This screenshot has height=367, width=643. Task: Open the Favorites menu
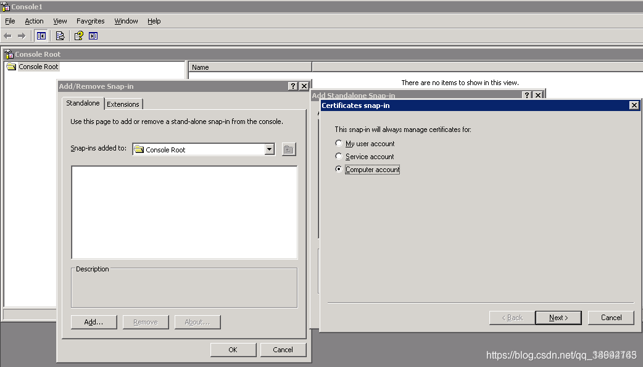(x=90, y=21)
